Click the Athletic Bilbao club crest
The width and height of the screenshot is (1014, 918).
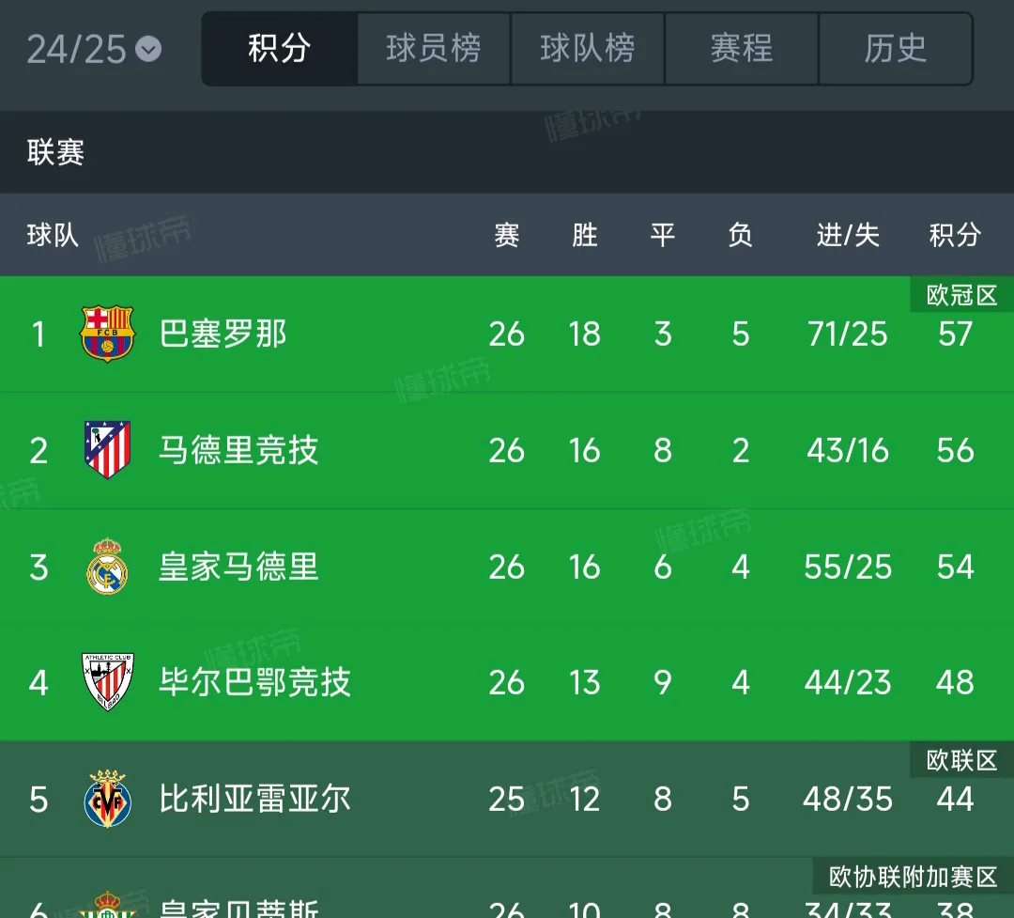[107, 682]
